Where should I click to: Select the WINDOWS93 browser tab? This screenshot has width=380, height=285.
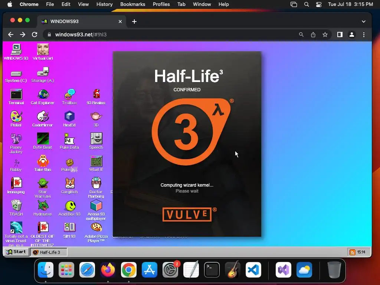click(x=81, y=22)
